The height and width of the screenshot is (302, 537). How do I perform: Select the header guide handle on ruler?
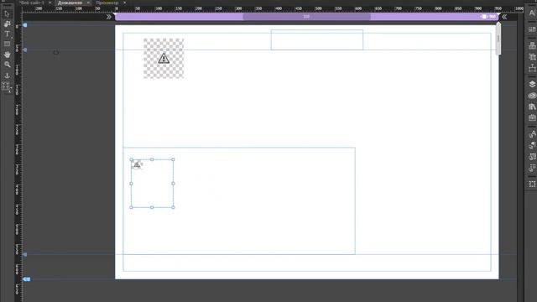[24, 50]
